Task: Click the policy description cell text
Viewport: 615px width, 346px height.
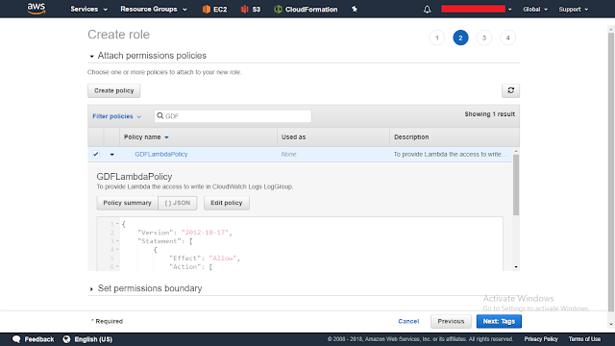Action: (450, 154)
